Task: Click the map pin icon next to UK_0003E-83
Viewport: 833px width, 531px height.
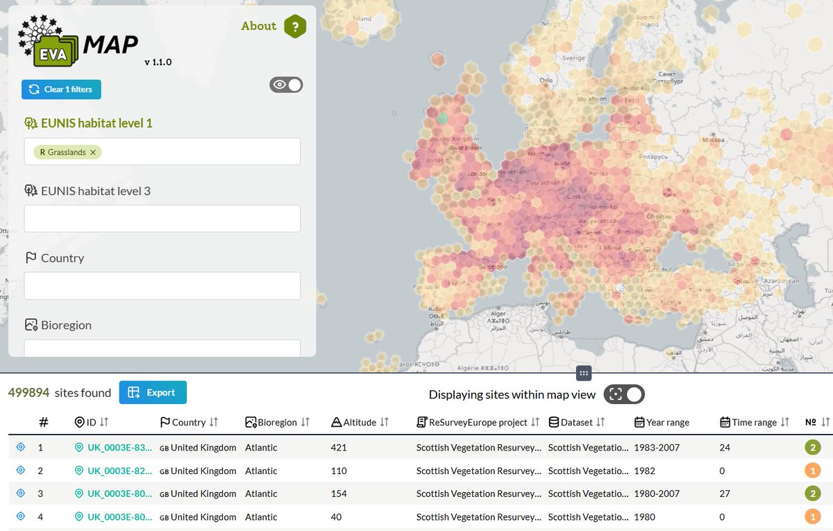Action: [x=80, y=447]
